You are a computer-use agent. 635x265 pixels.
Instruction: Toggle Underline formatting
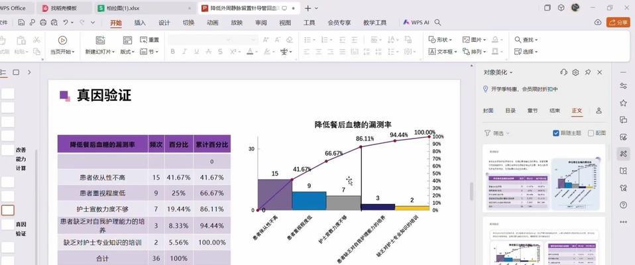click(196, 52)
